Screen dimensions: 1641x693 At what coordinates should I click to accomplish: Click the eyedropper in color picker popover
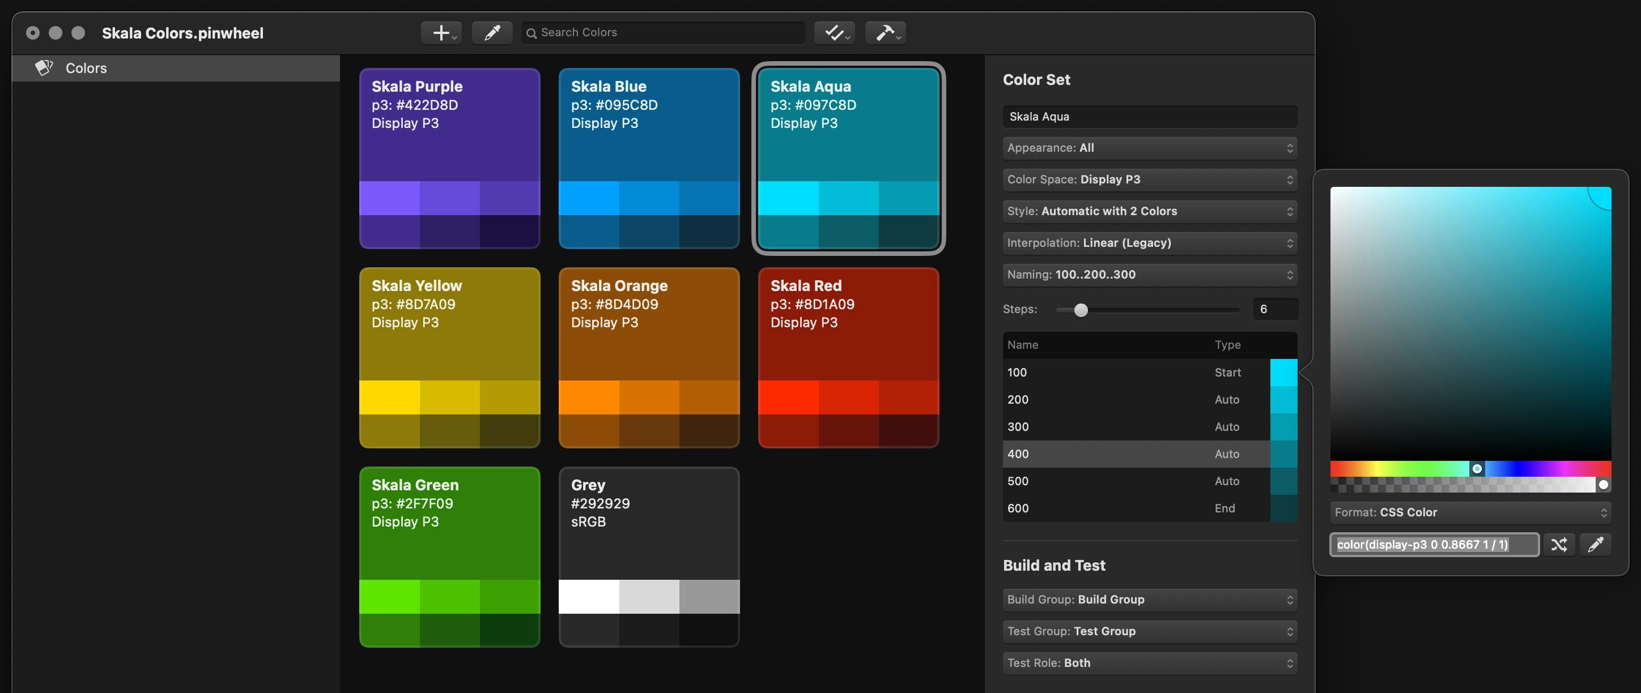point(1595,545)
